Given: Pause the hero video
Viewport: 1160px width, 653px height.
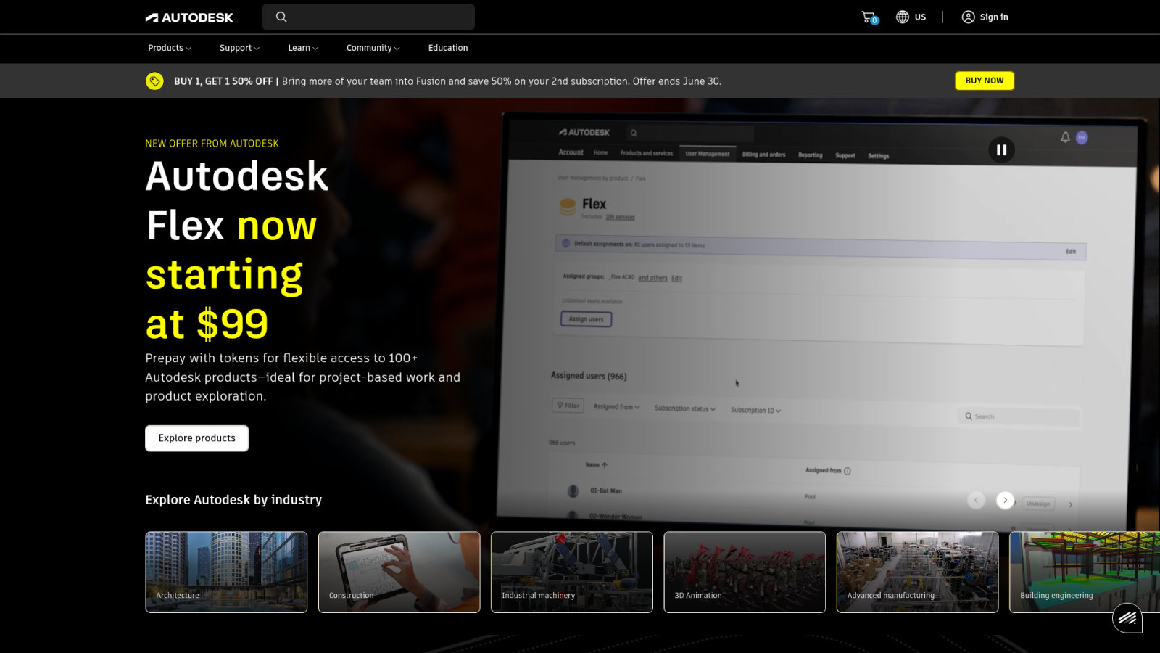Looking at the screenshot, I should click(x=1001, y=150).
